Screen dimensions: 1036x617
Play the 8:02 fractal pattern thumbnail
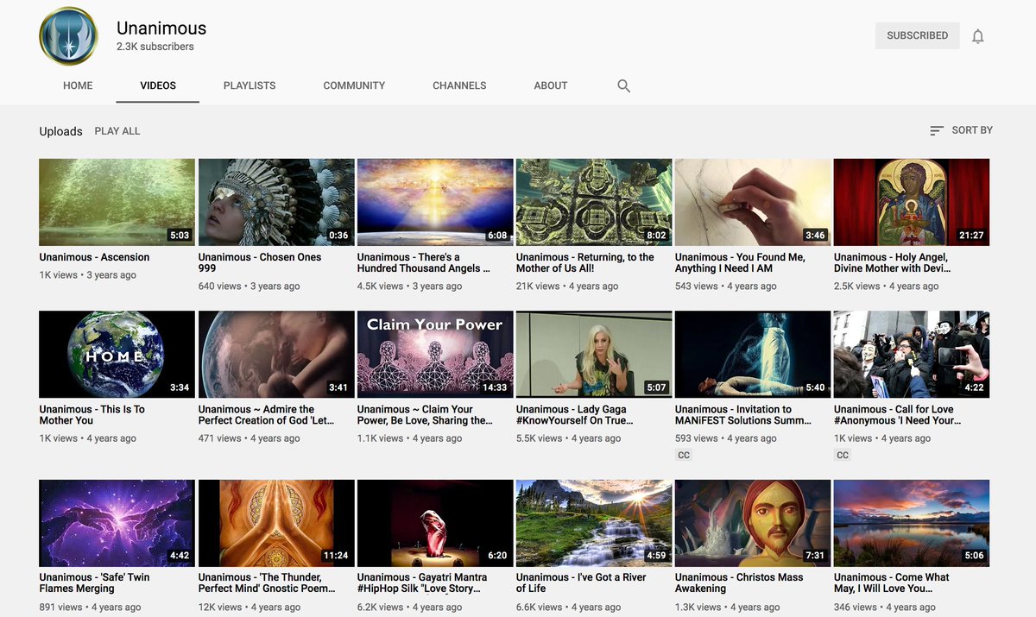click(594, 202)
